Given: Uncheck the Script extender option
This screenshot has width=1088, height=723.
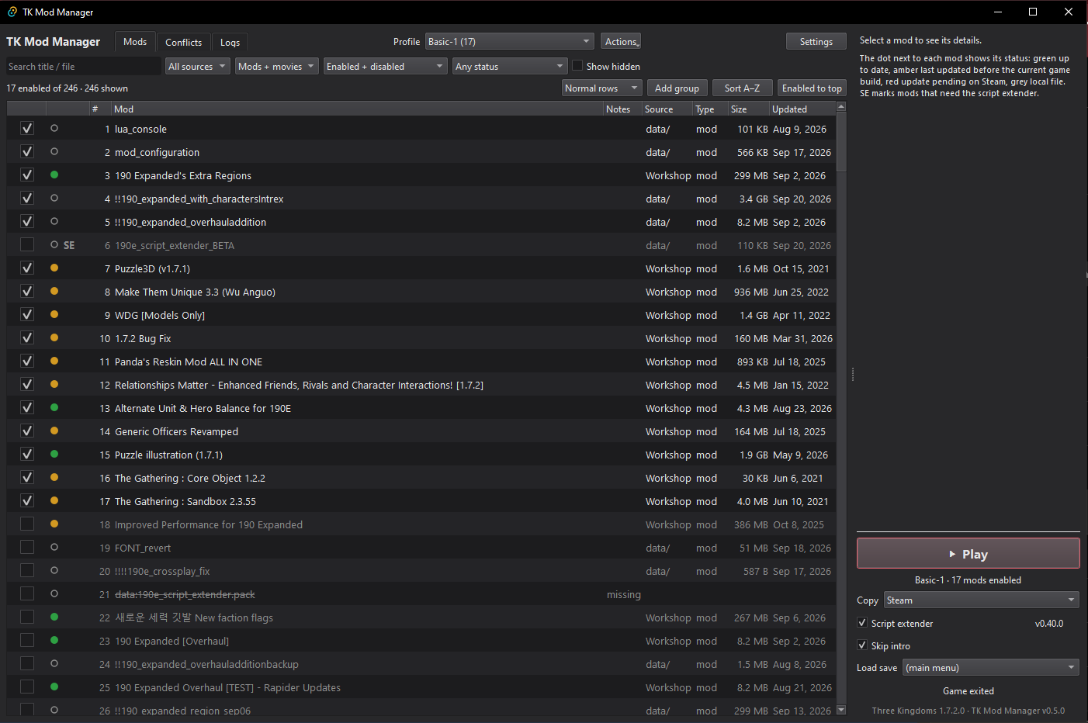Looking at the screenshot, I should (x=862, y=623).
